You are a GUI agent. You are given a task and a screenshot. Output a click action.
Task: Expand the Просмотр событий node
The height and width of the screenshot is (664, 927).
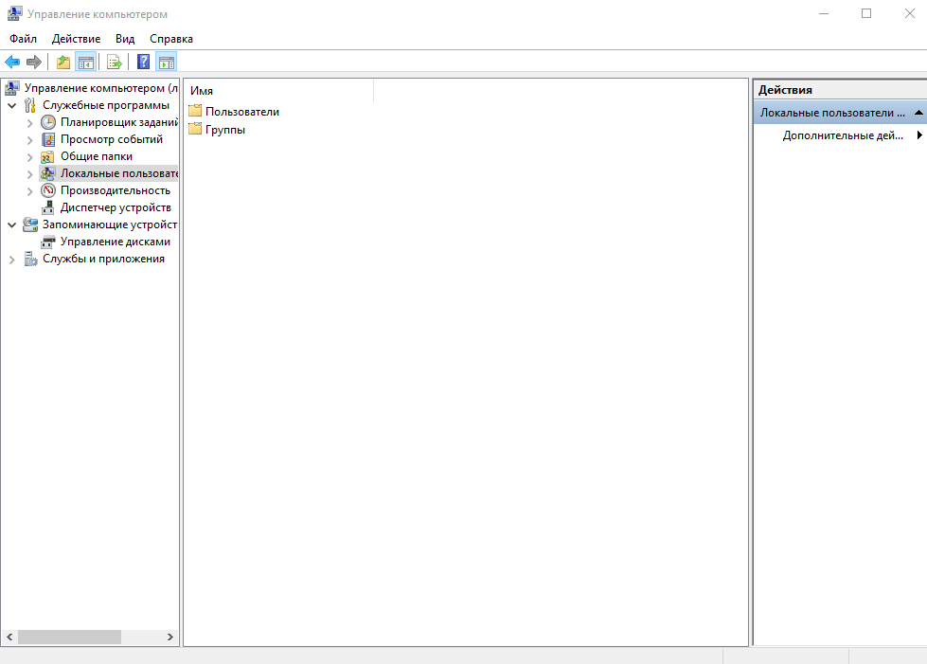tap(30, 140)
